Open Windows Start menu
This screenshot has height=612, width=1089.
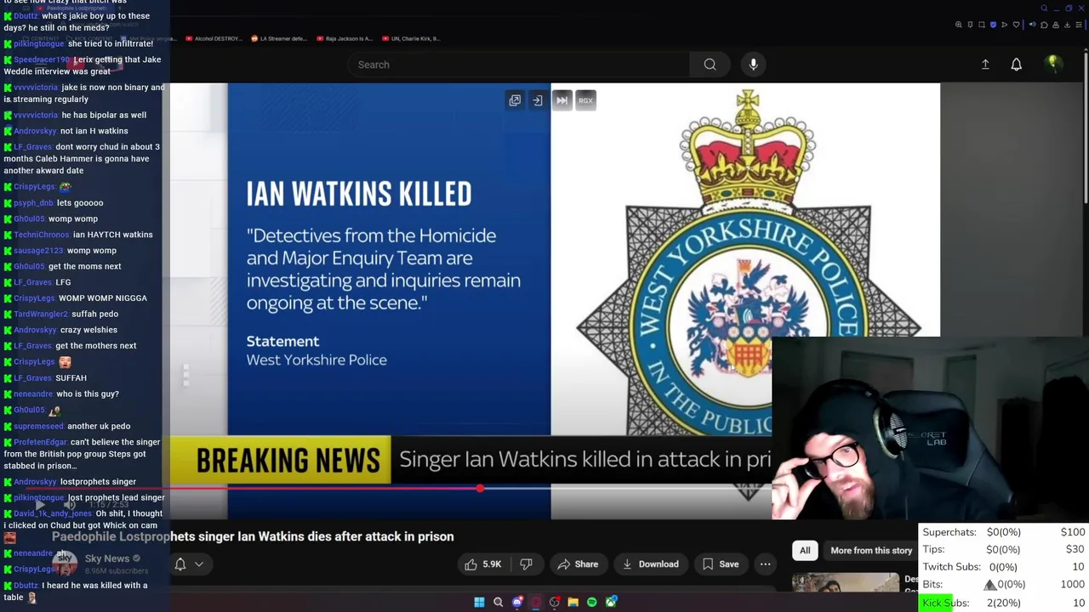(x=479, y=603)
